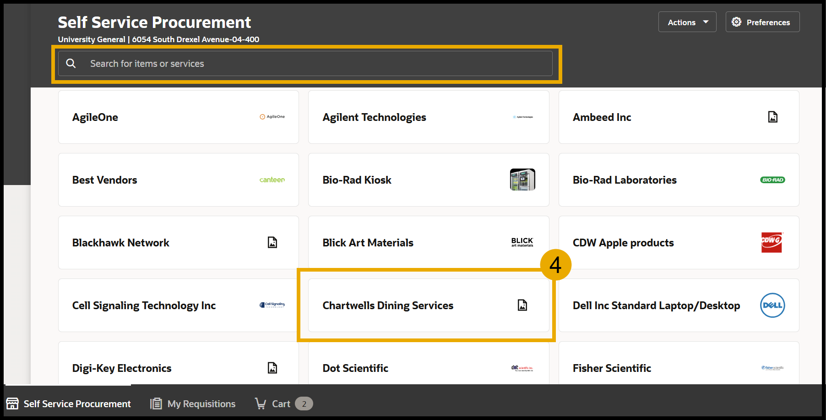Click the AgileOne logo icon
826x420 pixels.
[x=272, y=117]
